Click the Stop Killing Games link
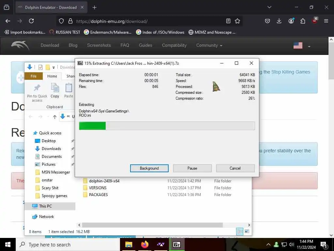334x251 pixels. pyautogui.click(x=291, y=72)
